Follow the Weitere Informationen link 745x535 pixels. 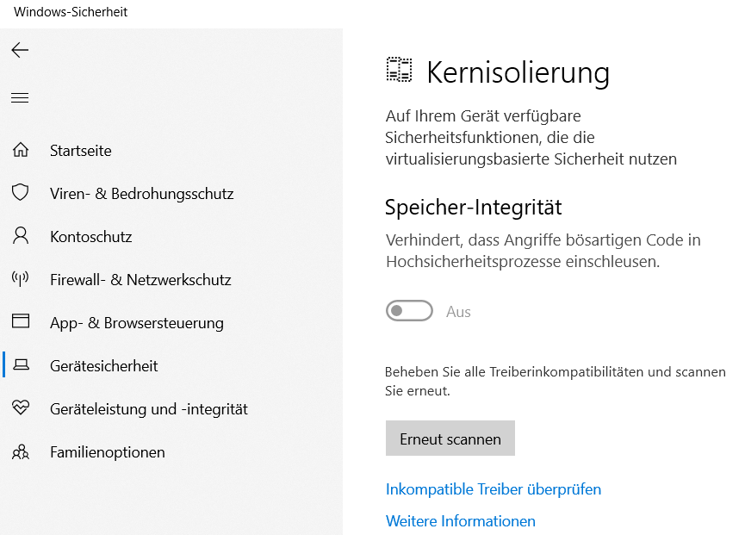[461, 521]
